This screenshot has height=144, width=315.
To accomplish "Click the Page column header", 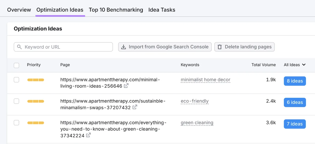I will point(65,65).
